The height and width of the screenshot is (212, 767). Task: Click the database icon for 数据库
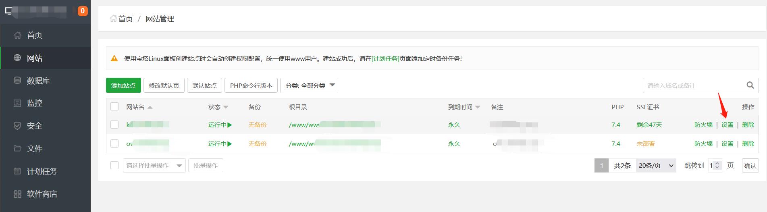17,81
